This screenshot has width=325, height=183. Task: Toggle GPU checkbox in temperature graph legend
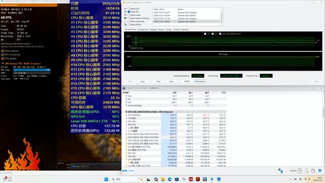212,34
